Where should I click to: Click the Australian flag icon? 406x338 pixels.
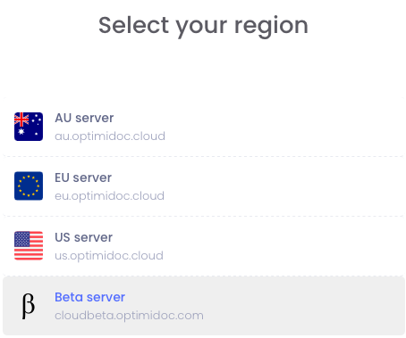pos(29,127)
